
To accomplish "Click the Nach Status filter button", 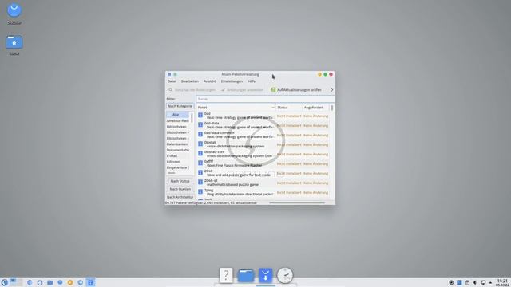I will tap(180, 181).
